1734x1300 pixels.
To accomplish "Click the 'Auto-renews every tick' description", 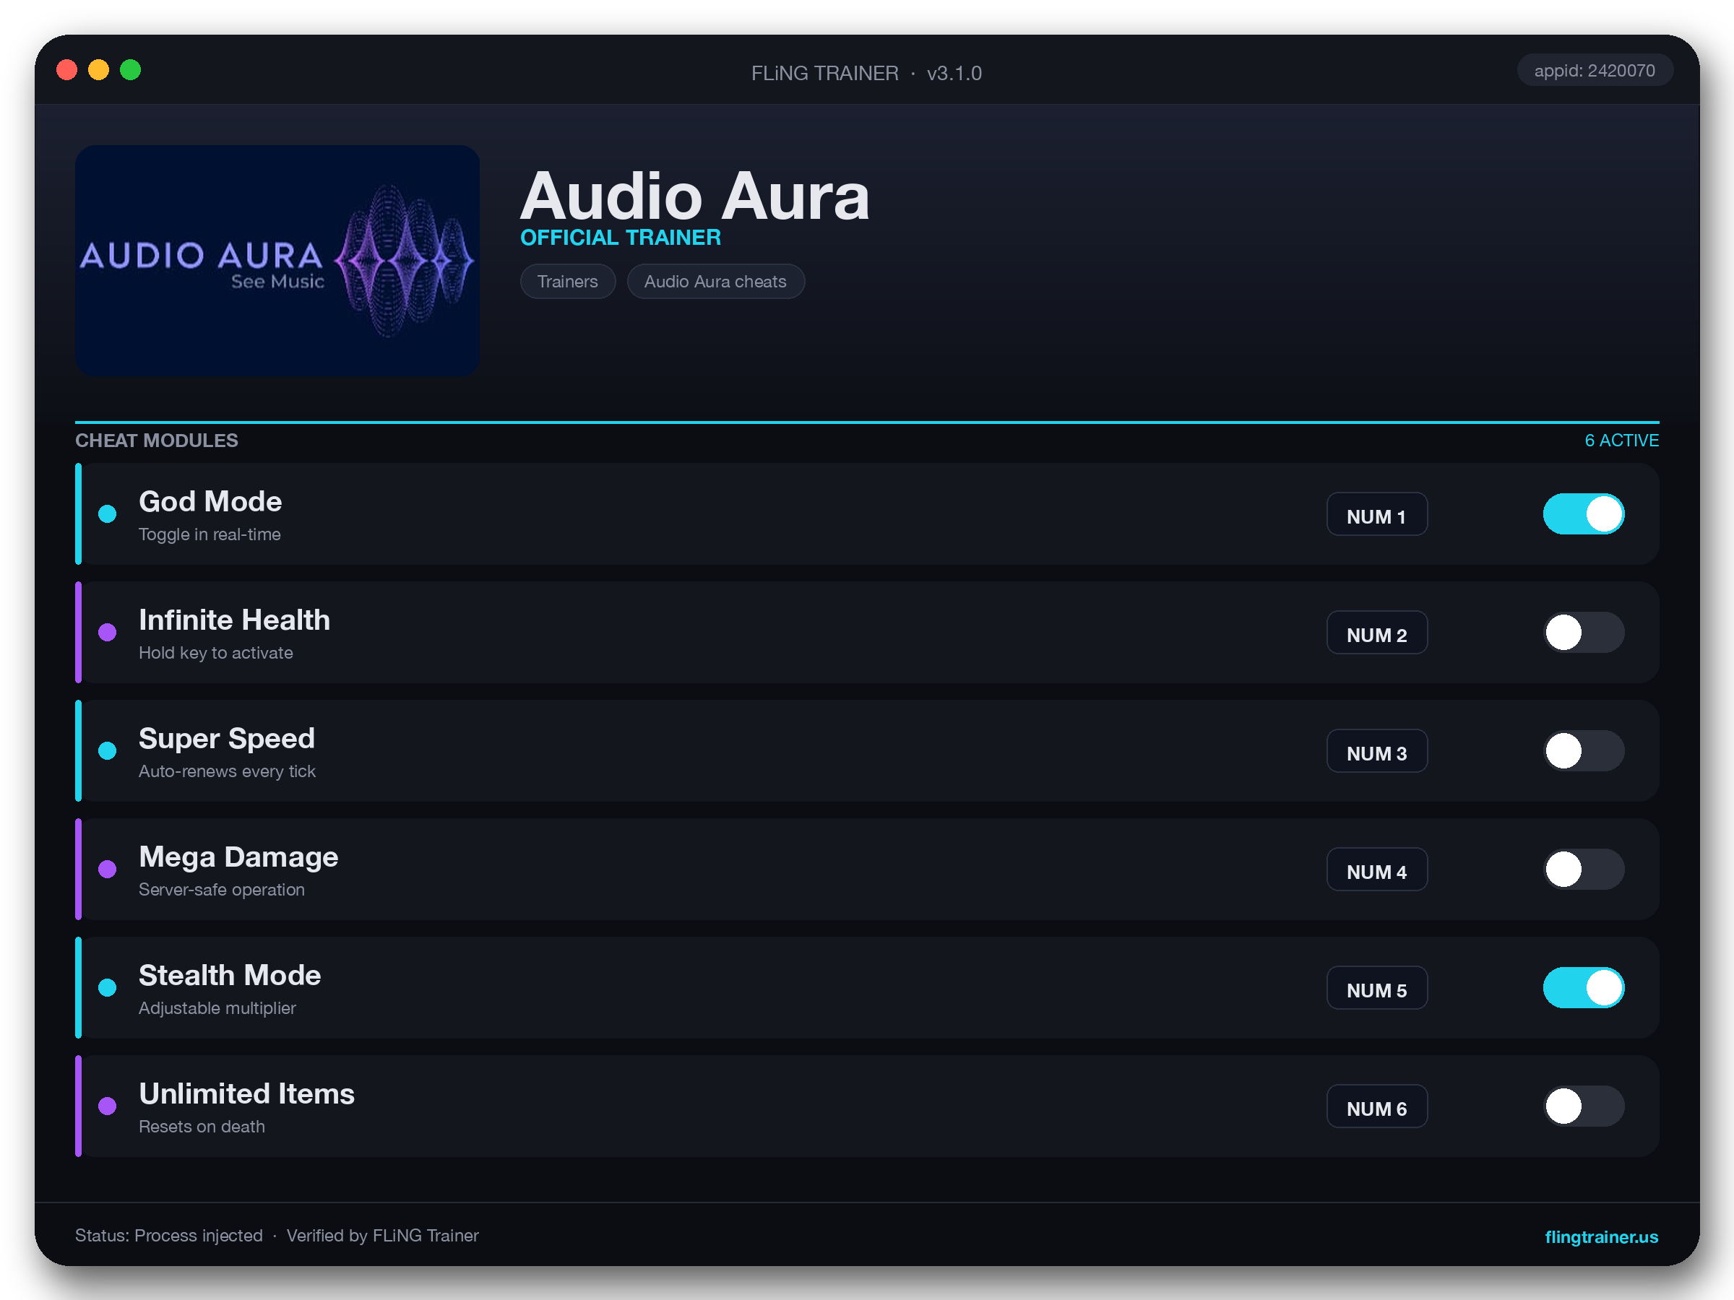I will (x=228, y=771).
